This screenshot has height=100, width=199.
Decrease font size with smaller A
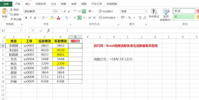[x=69, y=11]
